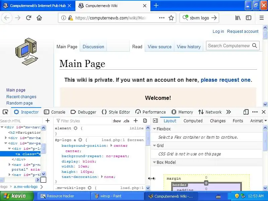
Task: Toggle the browser sidebar icon
Action: click(248, 18)
